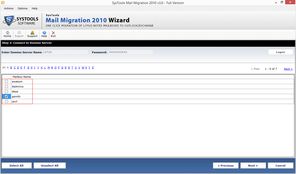The height and width of the screenshot is (174, 296).
Task: Filter mailboxes by letter P
Action: 59,67
